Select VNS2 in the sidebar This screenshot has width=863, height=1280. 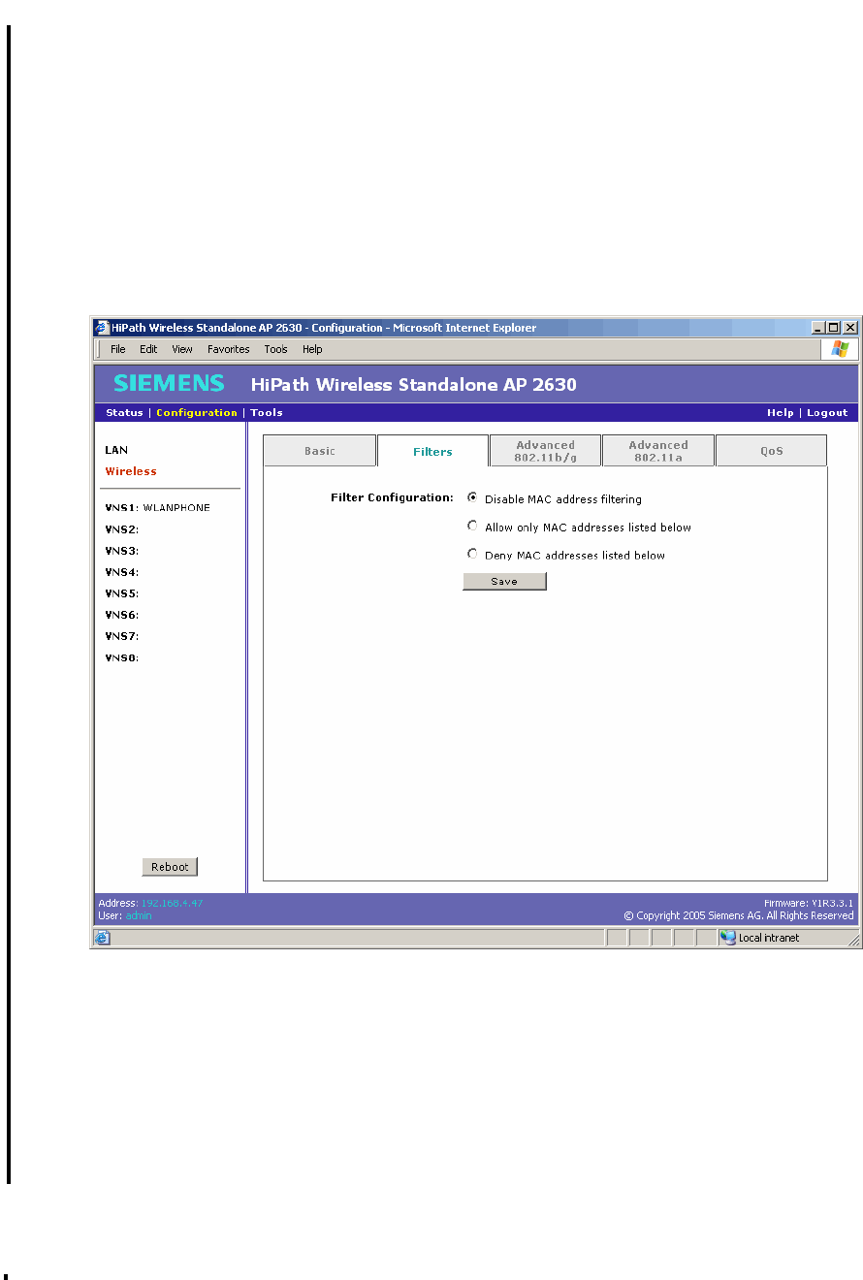tap(122, 529)
